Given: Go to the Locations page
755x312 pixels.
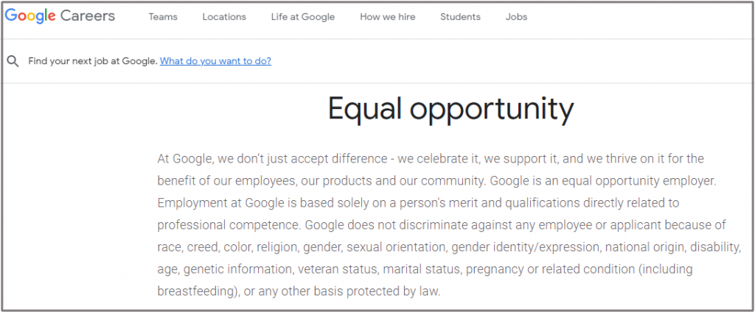Looking at the screenshot, I should point(224,17).
